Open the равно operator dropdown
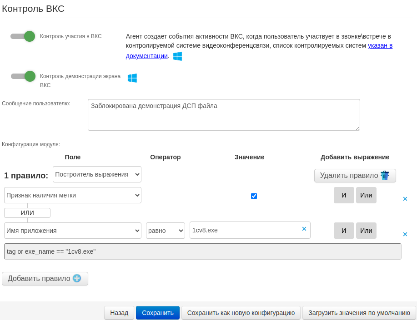This screenshot has width=417, height=320. pyautogui.click(x=165, y=231)
